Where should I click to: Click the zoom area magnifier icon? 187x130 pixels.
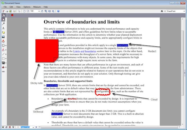pos(46,11)
